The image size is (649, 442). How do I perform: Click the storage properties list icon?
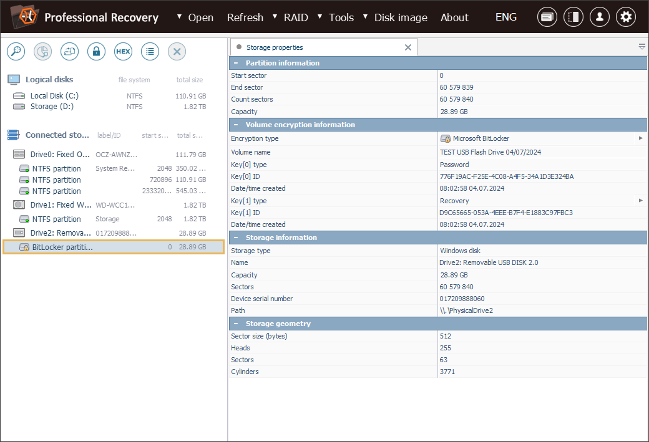150,52
